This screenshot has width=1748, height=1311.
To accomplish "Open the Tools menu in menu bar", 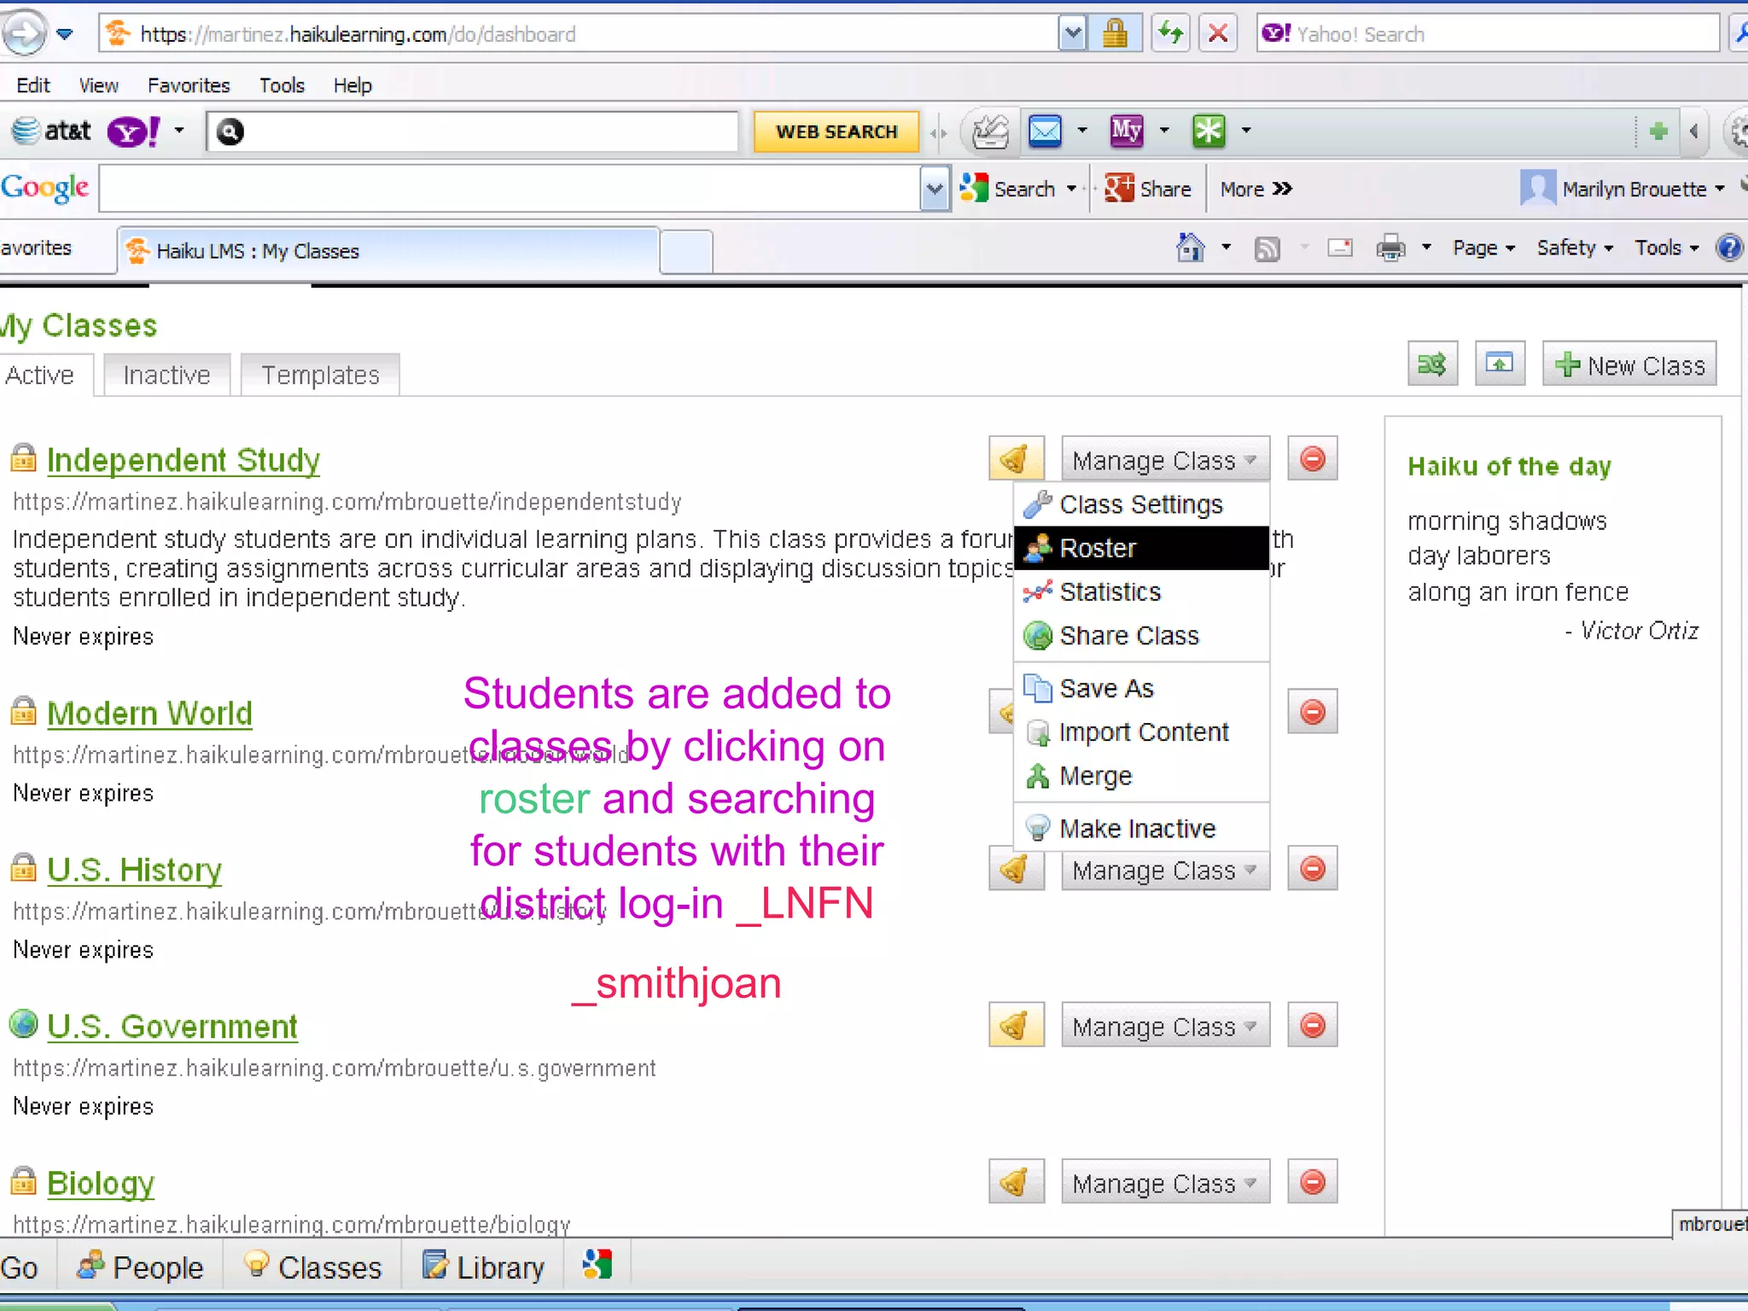I will pos(282,85).
